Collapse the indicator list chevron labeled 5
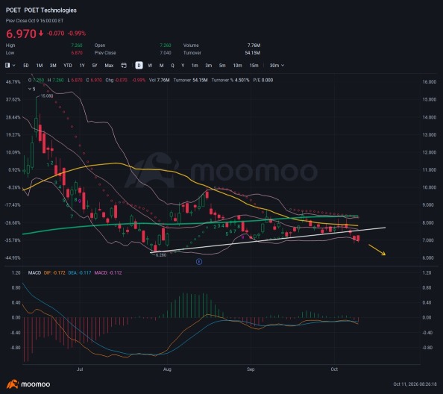This screenshot has width=443, height=394. pos(31,89)
